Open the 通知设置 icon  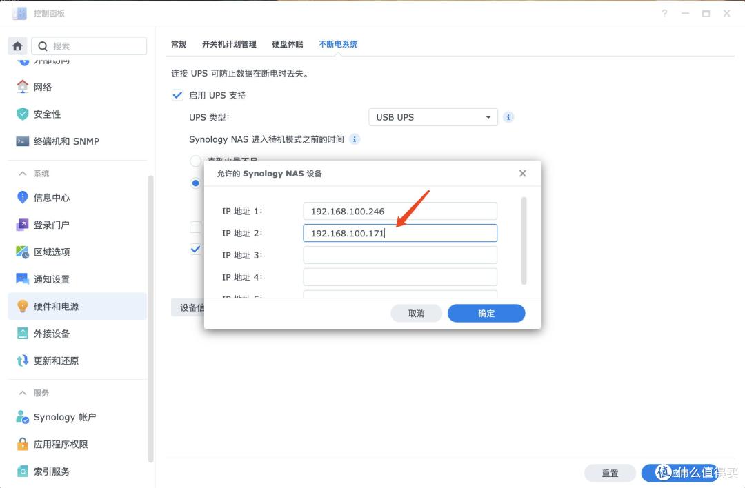22,278
